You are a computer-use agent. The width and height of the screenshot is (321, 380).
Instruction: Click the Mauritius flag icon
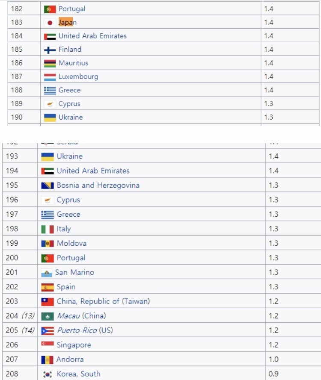[x=50, y=64]
